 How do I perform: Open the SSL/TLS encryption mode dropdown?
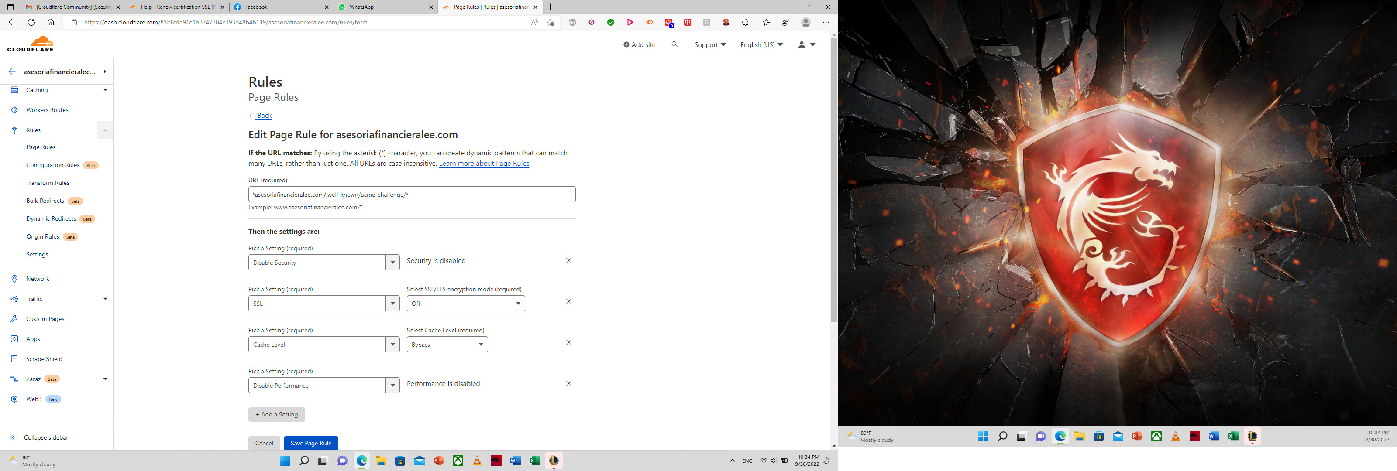pyautogui.click(x=465, y=304)
